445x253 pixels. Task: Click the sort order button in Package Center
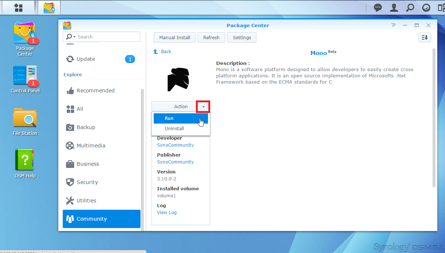(424, 37)
